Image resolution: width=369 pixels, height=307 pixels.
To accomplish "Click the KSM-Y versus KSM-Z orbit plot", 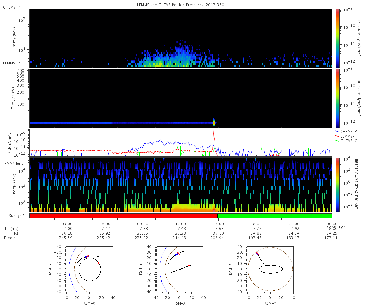I will tap(270, 269).
